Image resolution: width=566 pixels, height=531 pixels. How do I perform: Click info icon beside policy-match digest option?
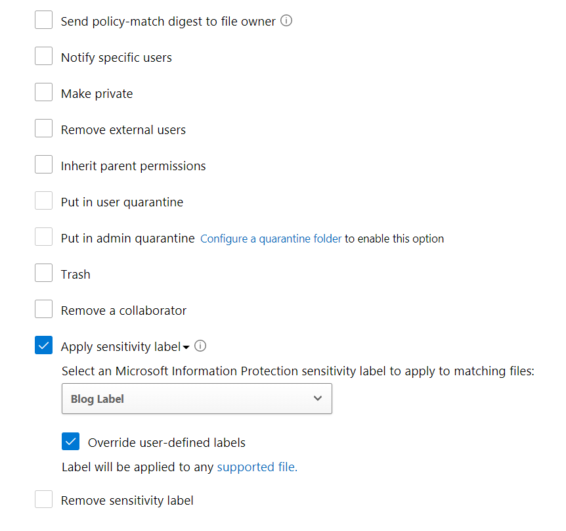[286, 20]
